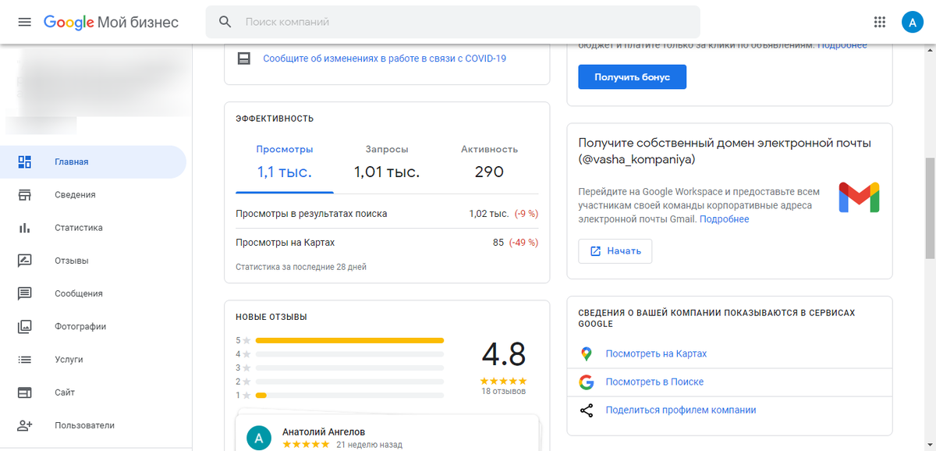936x451 pixels.
Task: Click the COVID-19 update icon
Action: (244, 59)
